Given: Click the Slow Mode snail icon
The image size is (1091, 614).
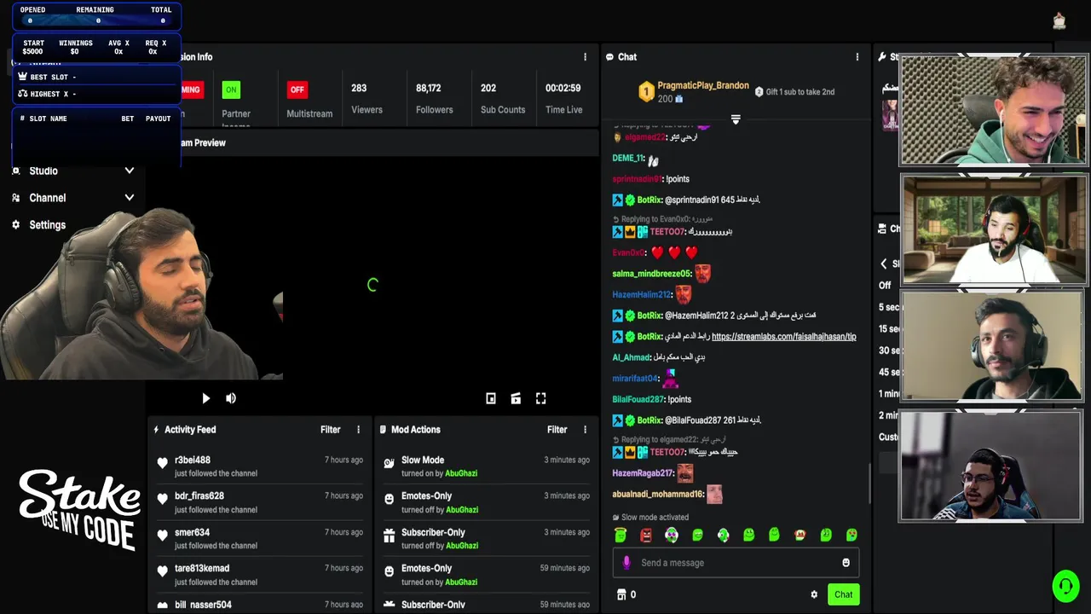Looking at the screenshot, I should tap(390, 463).
